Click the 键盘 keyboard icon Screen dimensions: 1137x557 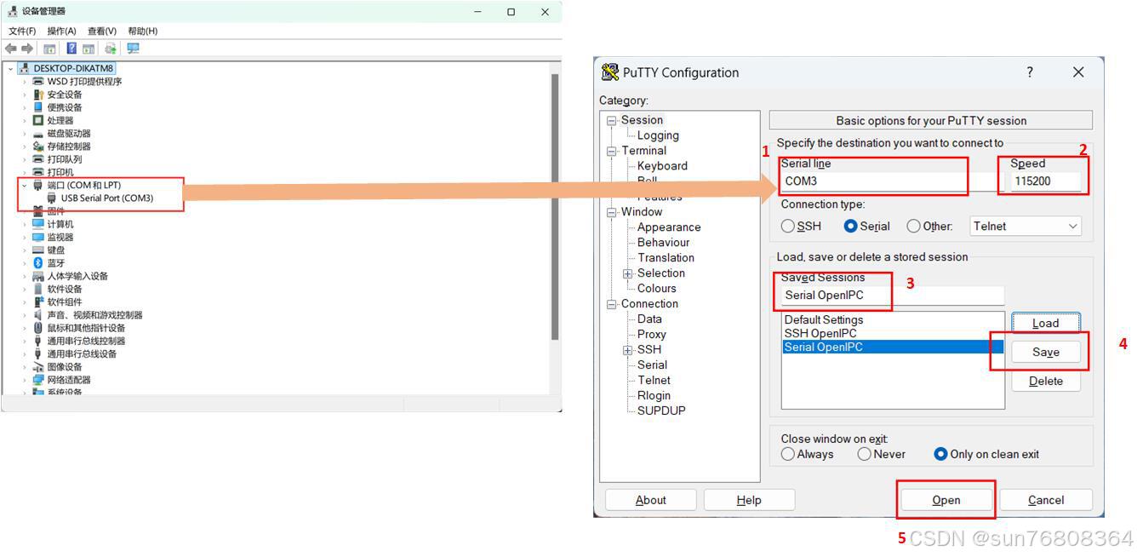(x=38, y=250)
